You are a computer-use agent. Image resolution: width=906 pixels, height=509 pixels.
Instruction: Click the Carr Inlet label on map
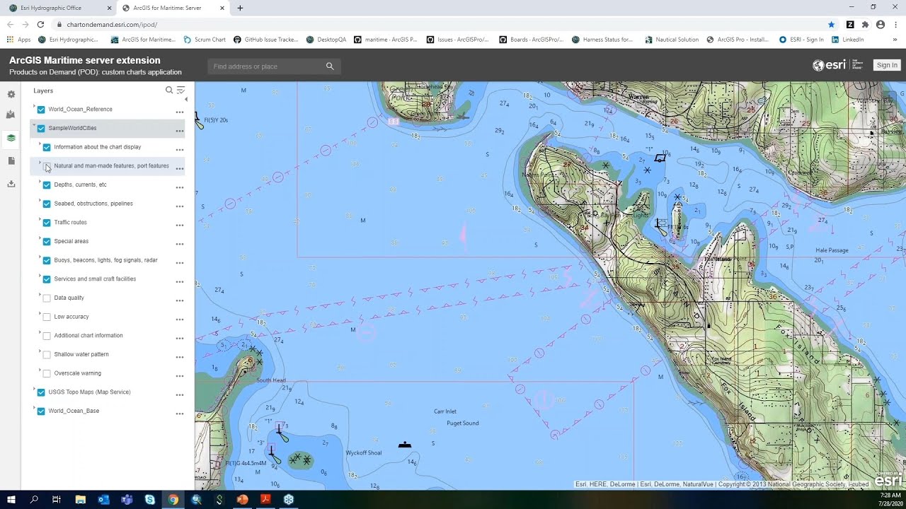click(445, 411)
